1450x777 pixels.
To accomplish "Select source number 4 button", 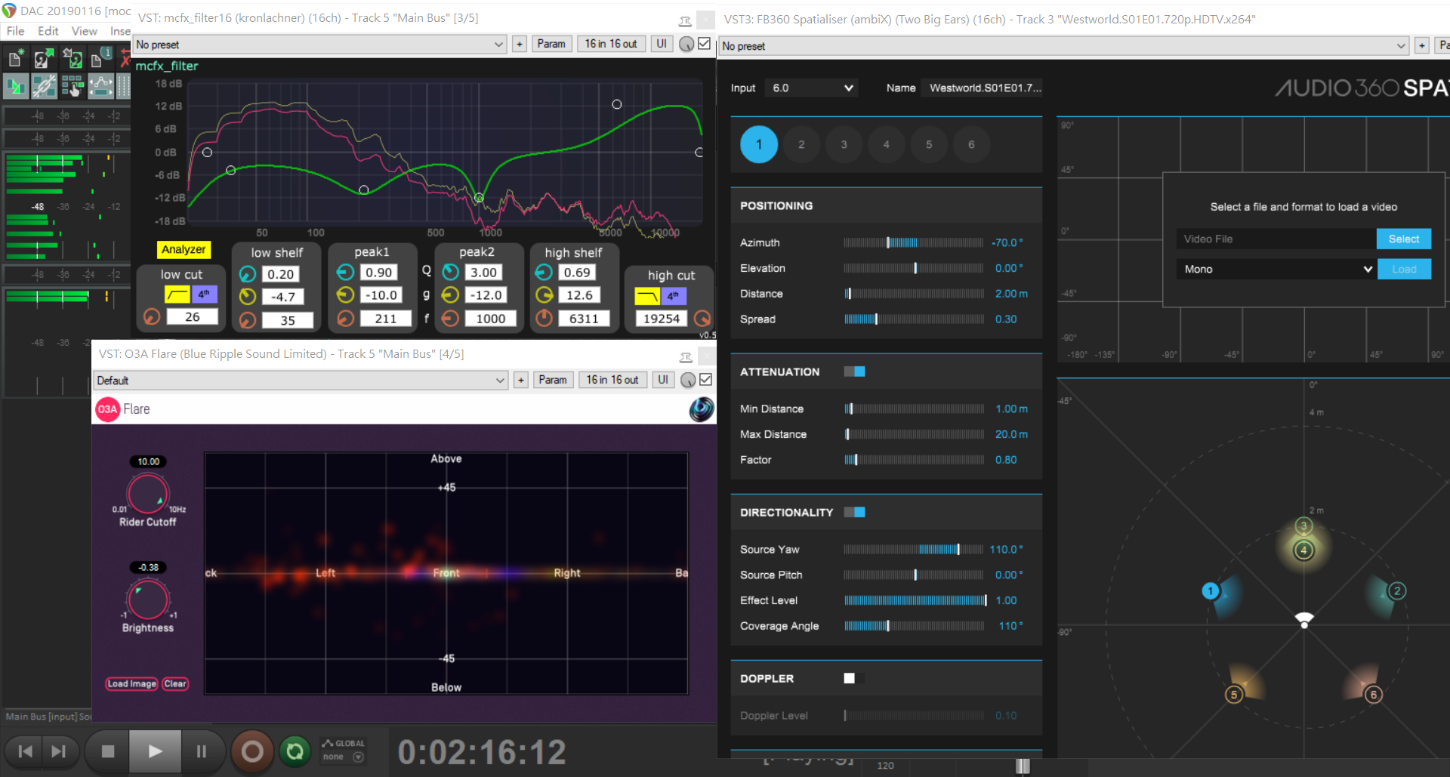I will point(886,144).
